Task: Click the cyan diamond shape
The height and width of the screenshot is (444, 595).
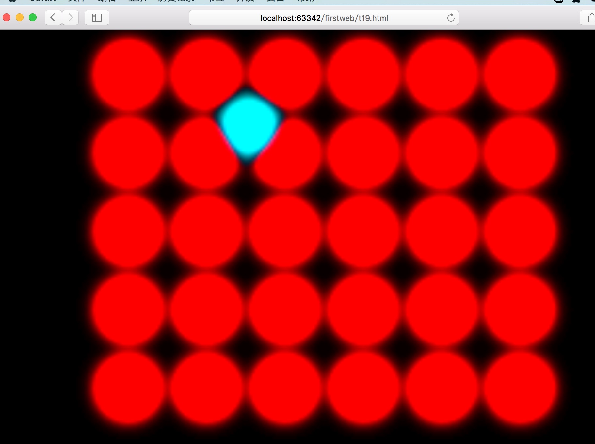Action: pyautogui.click(x=248, y=124)
